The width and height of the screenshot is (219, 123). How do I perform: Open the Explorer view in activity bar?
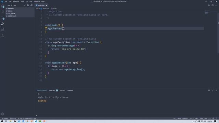pos(3,6)
